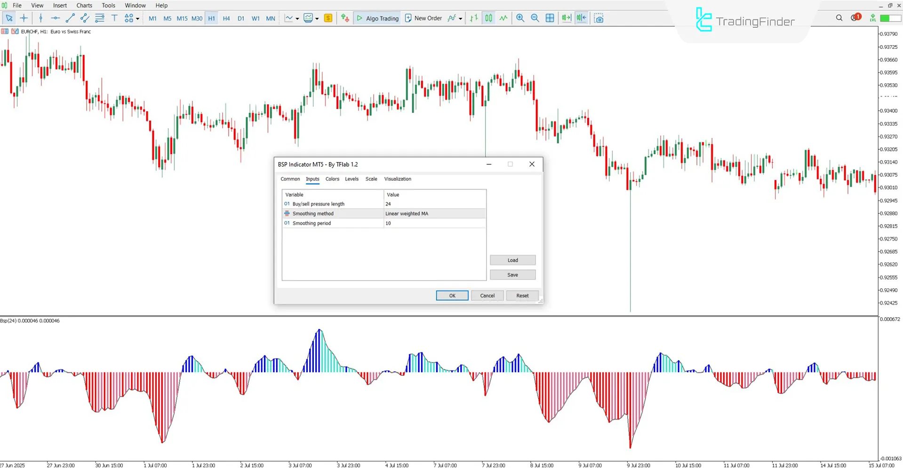The image size is (903, 468).
Task: Click the Reset button in BSP dialog
Action: 522,296
